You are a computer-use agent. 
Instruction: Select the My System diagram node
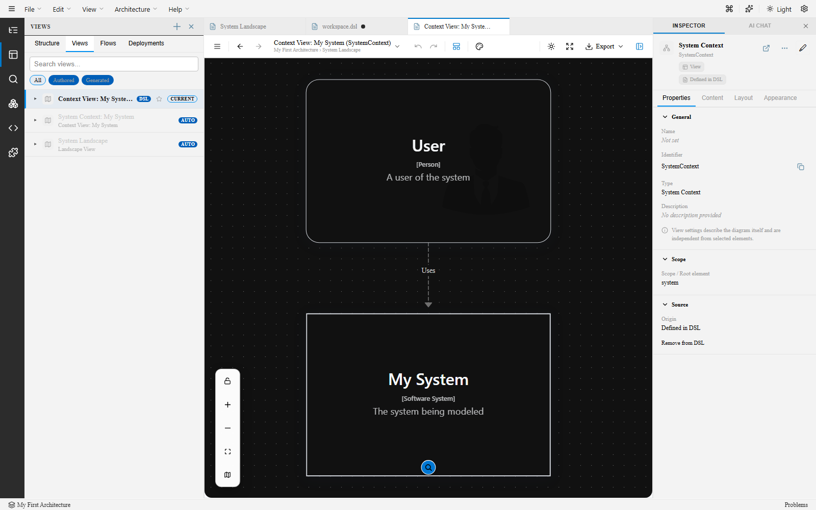pos(428,395)
